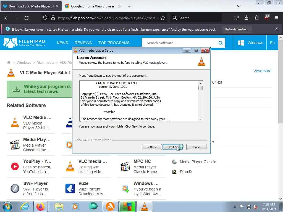
Task: Click the View more link
Action: point(262,71)
